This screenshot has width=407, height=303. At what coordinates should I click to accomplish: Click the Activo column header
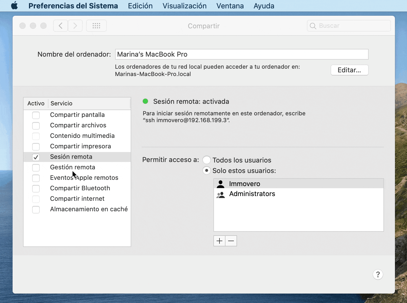tap(36, 103)
